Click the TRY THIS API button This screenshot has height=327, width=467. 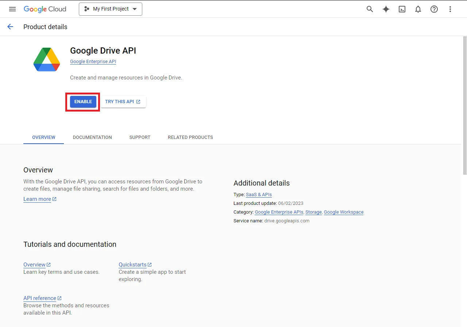point(123,102)
